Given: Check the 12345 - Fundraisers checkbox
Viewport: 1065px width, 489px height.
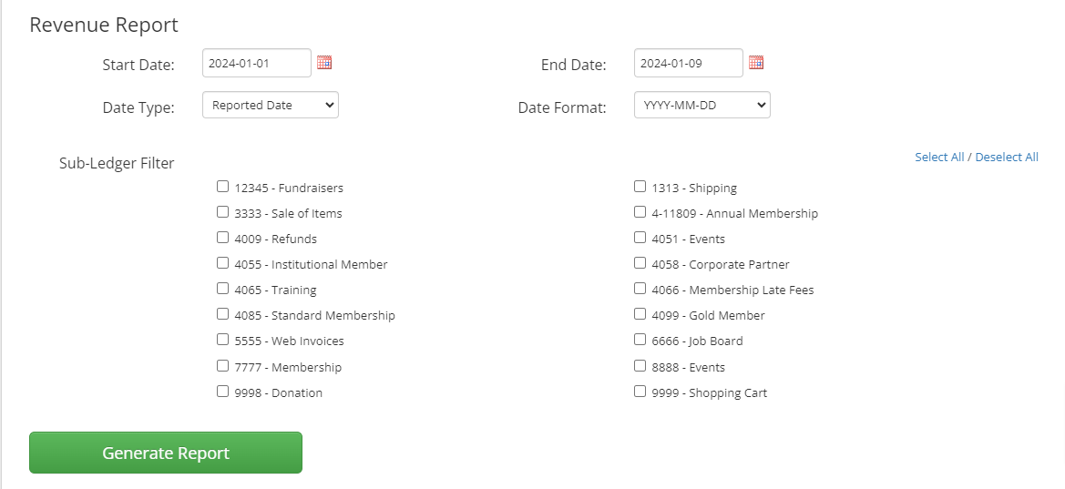Looking at the screenshot, I should (223, 187).
